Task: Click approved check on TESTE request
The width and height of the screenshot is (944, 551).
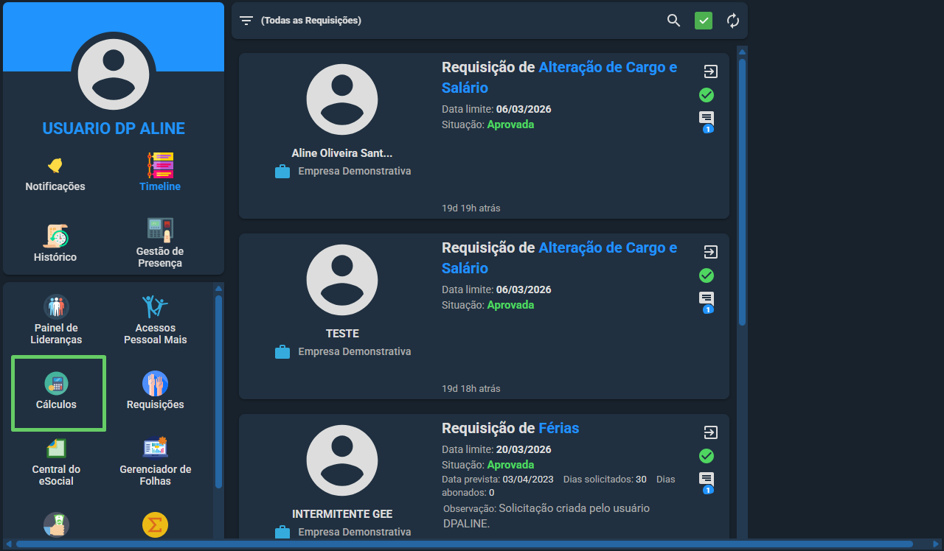Action: [707, 275]
